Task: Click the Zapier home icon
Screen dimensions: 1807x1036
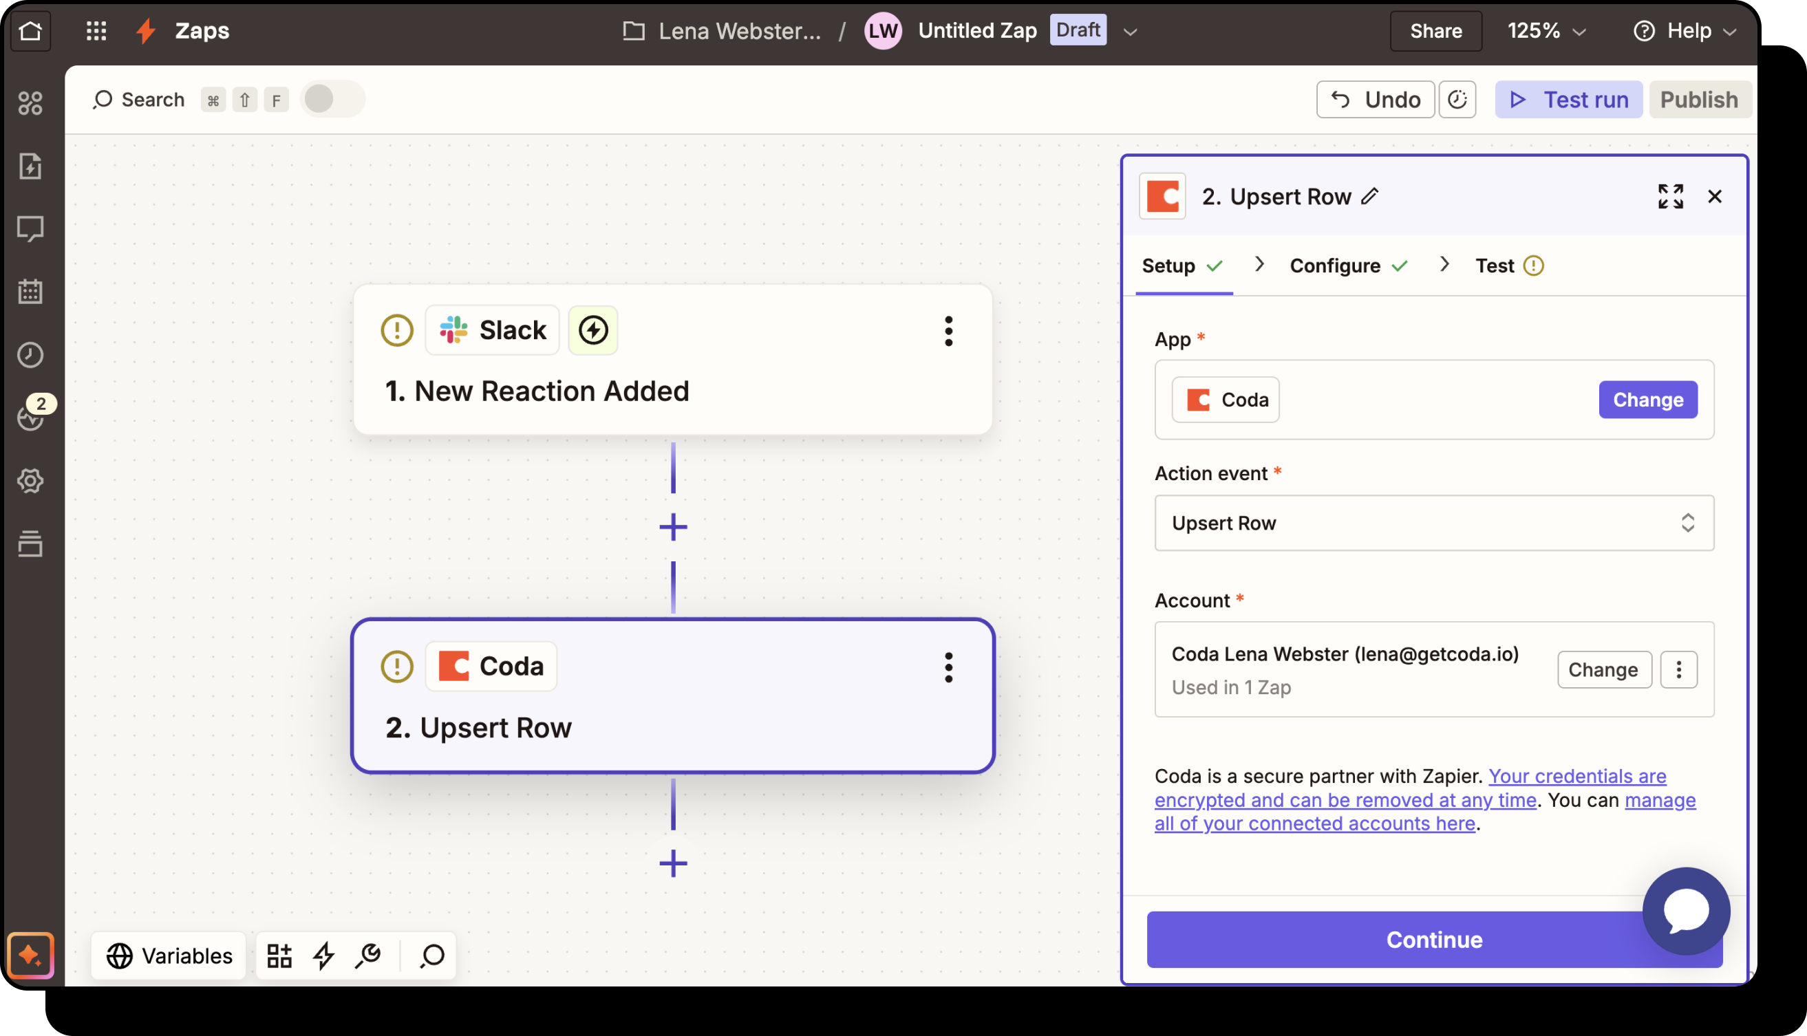Action: click(30, 30)
